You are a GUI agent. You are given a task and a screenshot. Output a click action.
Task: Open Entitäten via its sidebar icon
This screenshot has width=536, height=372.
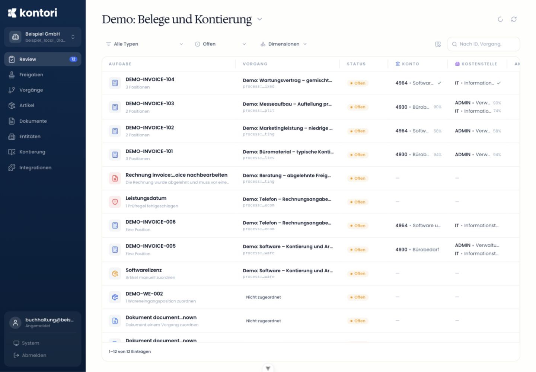(x=12, y=137)
